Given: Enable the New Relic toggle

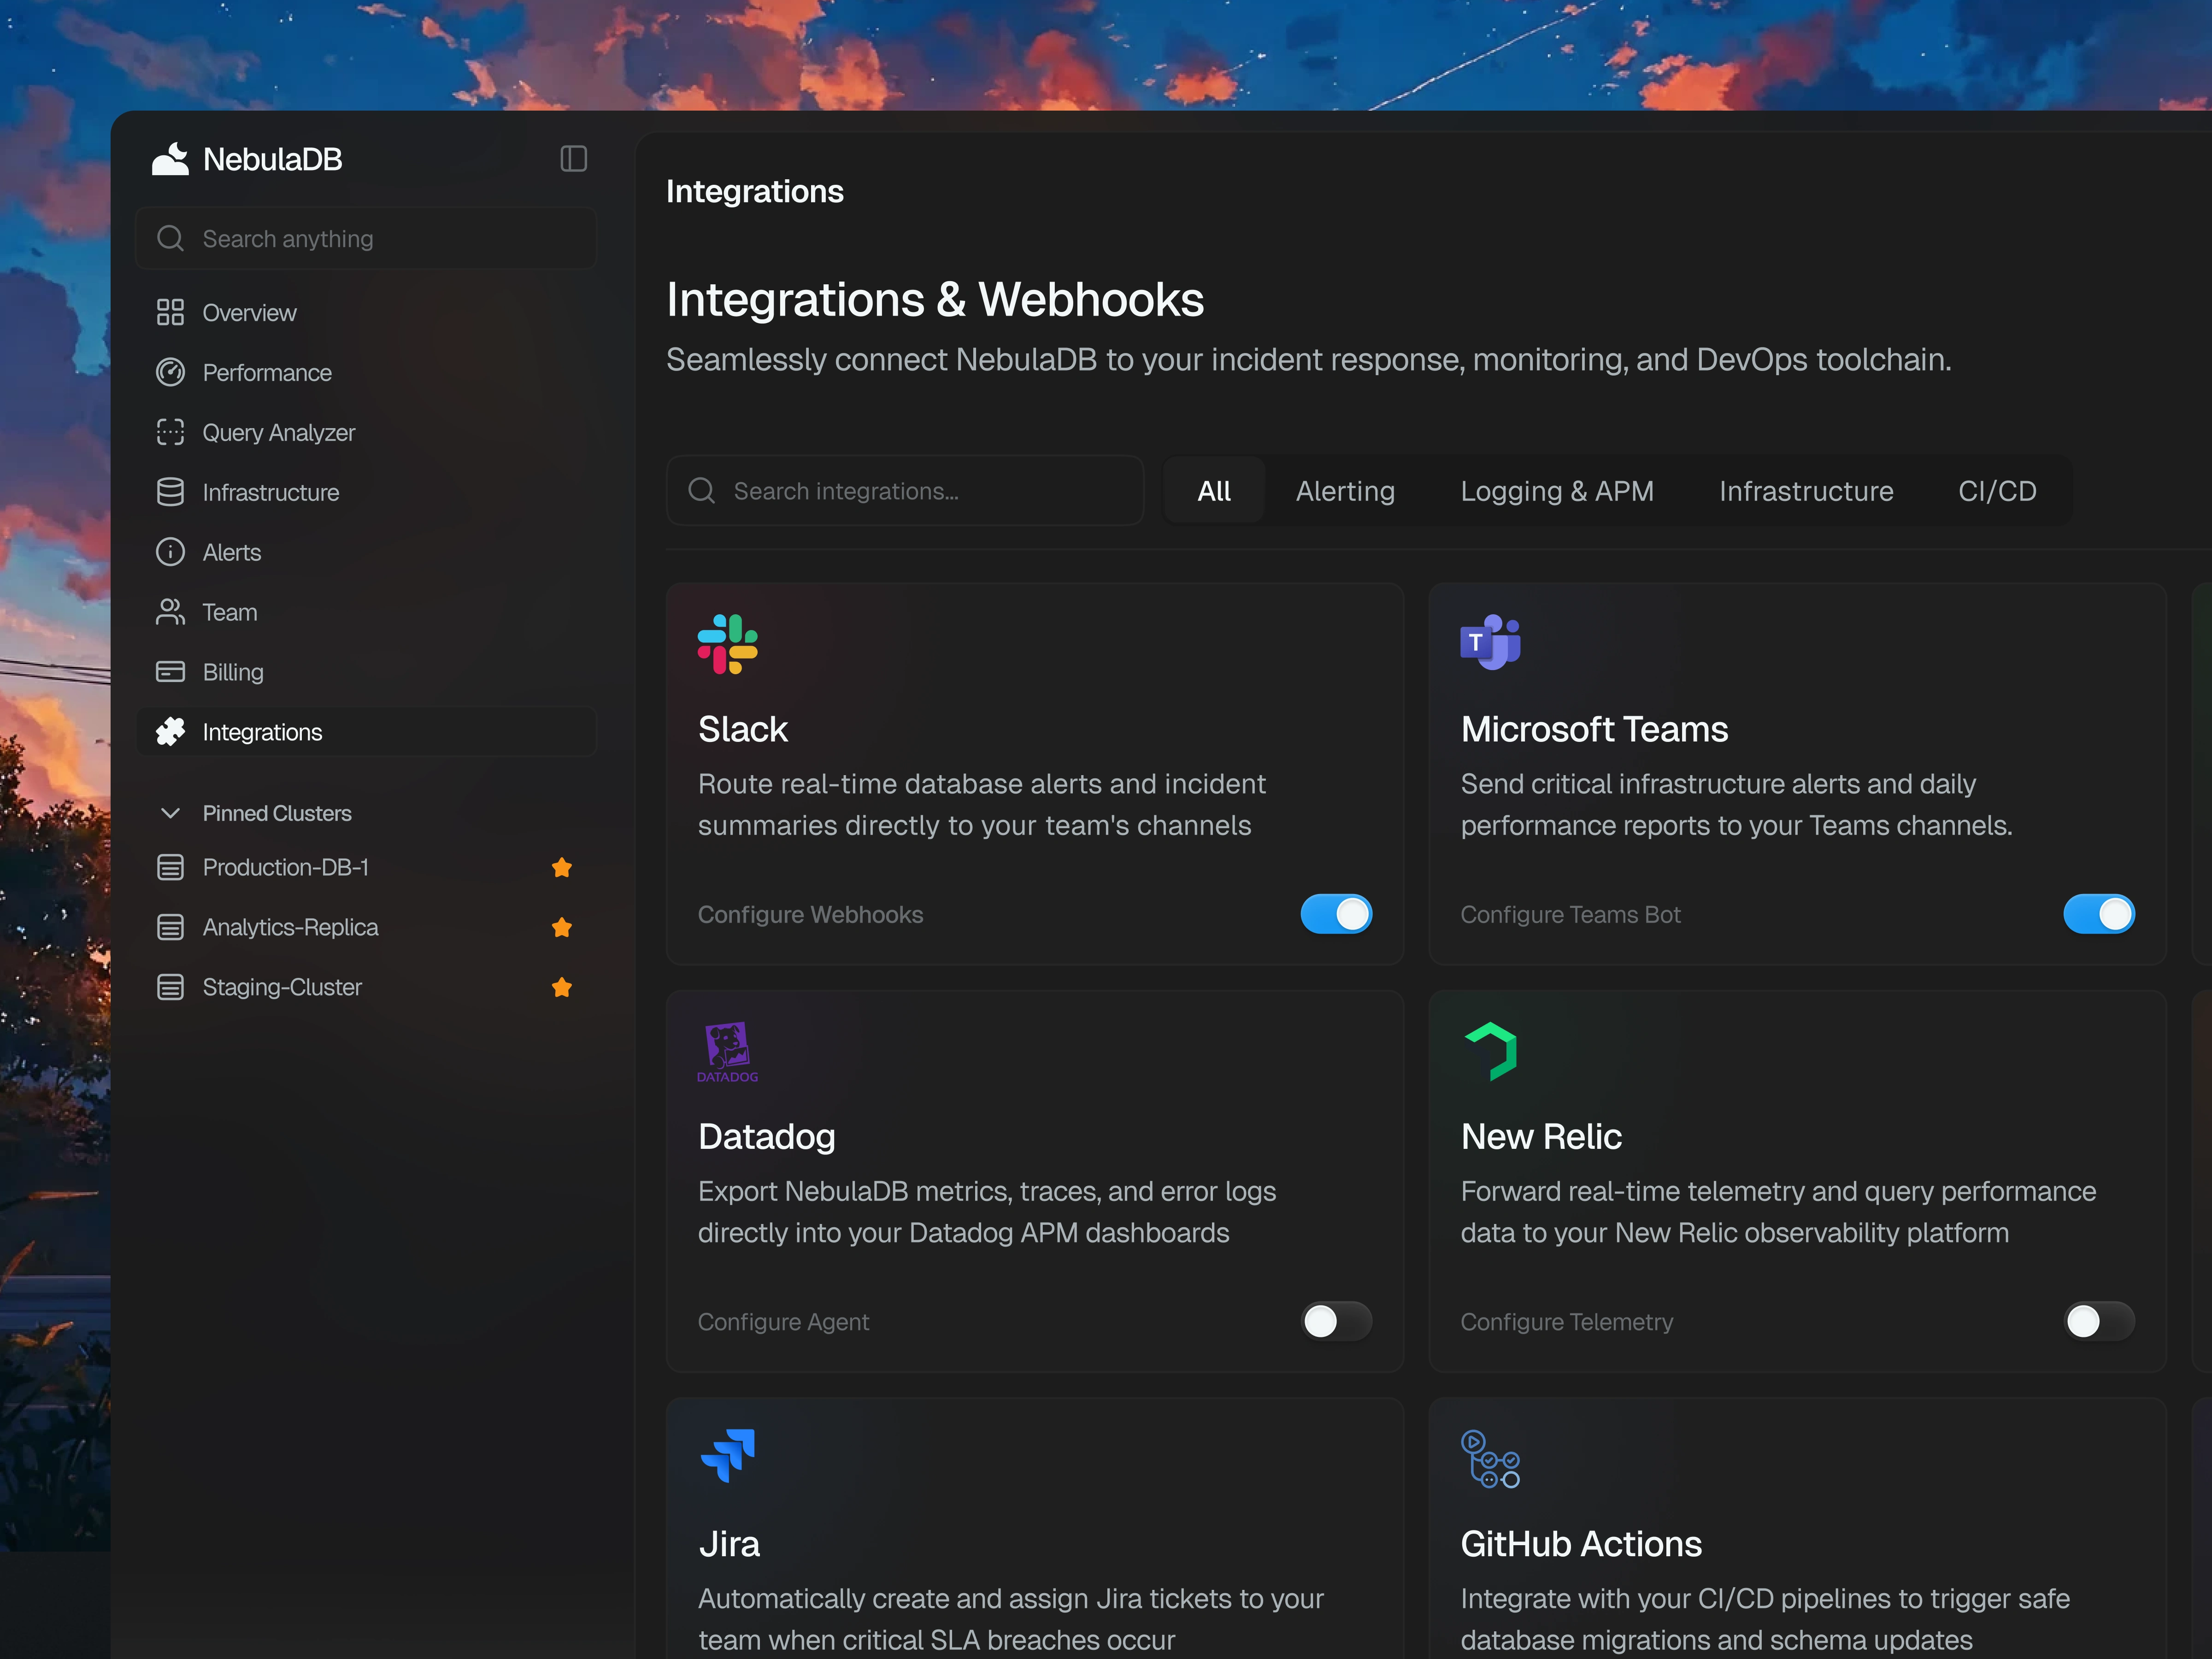Looking at the screenshot, I should point(2098,1321).
